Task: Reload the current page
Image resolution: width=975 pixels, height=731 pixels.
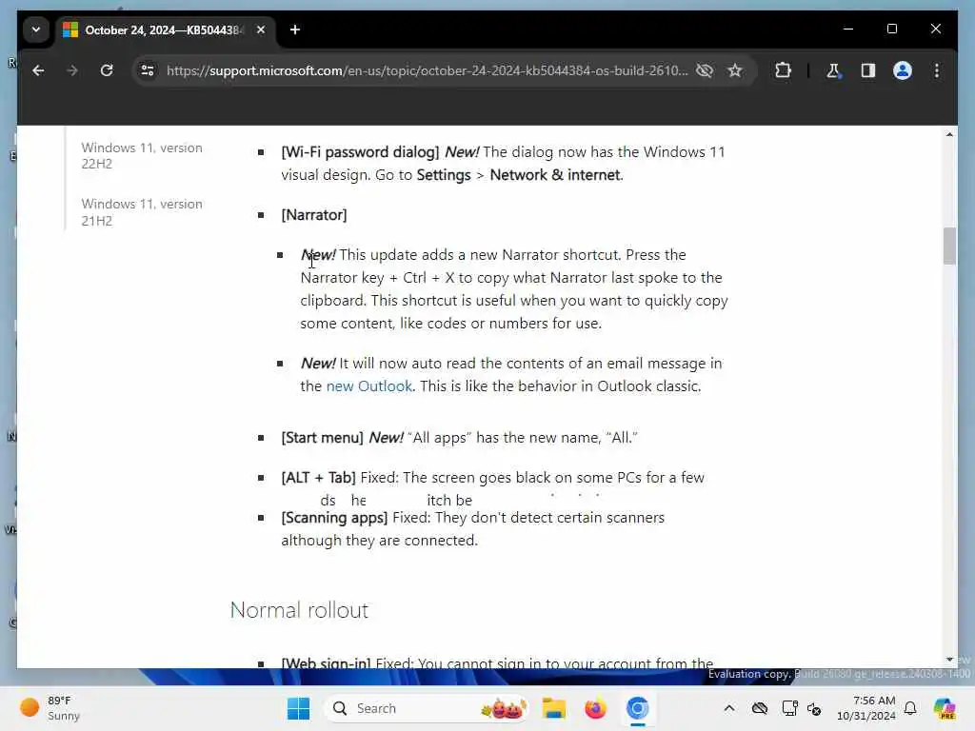Action: pos(107,70)
